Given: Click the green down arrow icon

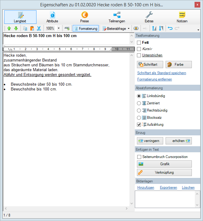Looking at the screenshot, I should click(16, 28).
